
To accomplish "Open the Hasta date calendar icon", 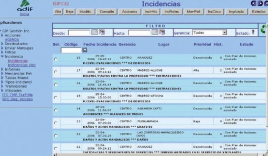I will click(x=155, y=32).
